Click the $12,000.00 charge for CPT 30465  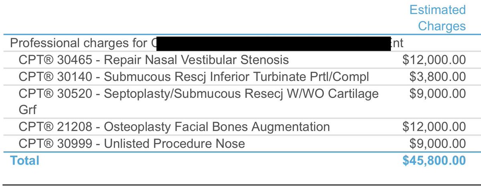(434, 60)
